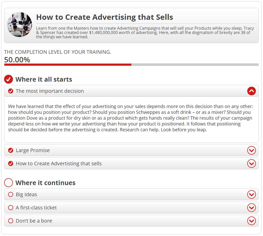
Task: Click the Where it continues heading
Action: (45, 183)
